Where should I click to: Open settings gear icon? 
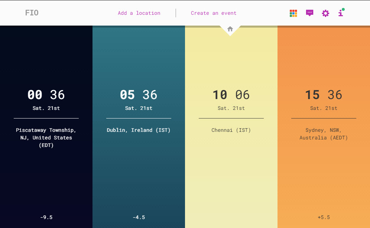coord(326,13)
